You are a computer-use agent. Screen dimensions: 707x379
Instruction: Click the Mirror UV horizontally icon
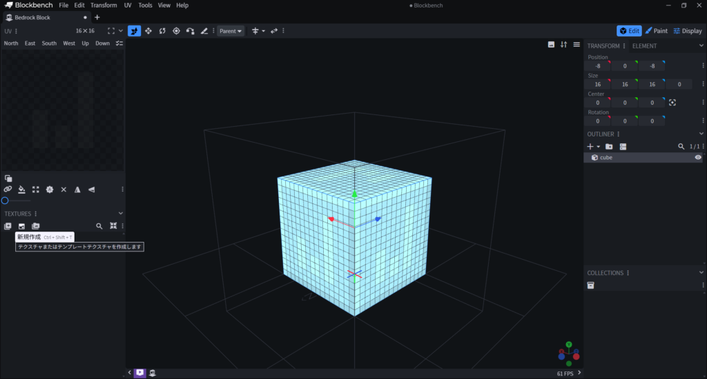[77, 189]
